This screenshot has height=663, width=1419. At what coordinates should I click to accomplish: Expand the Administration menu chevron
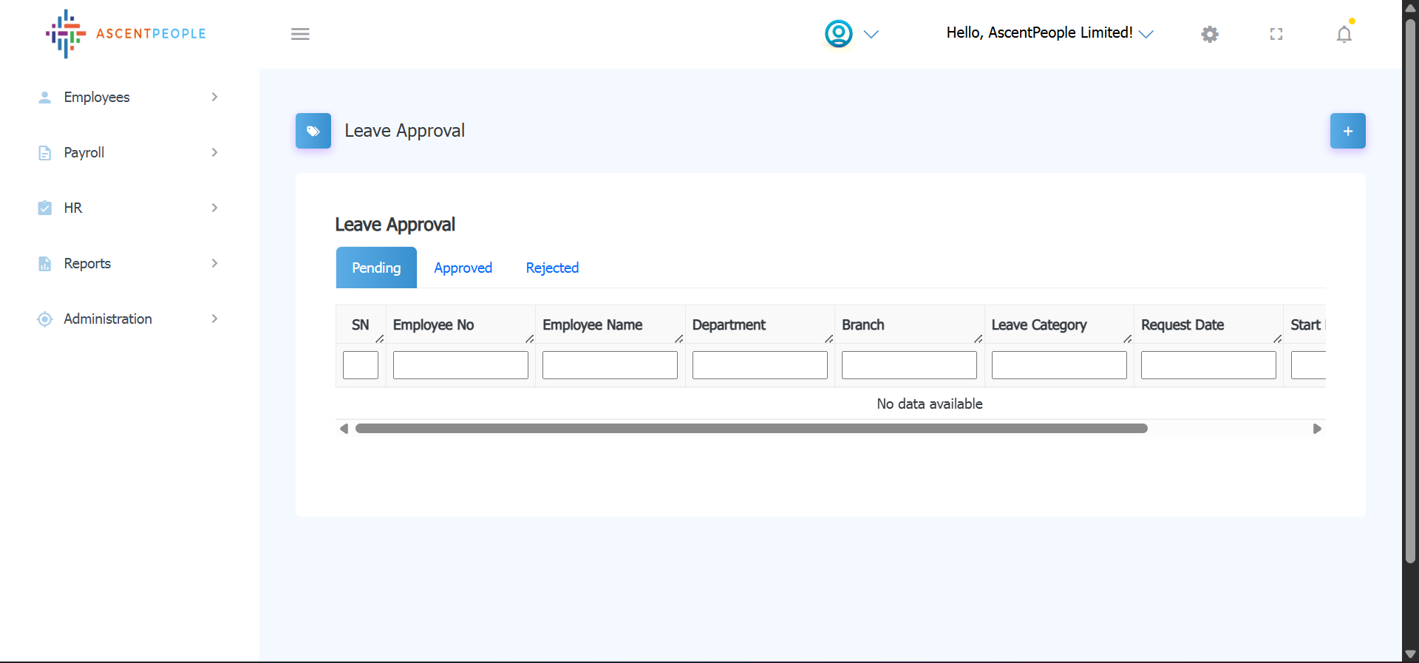pos(214,319)
